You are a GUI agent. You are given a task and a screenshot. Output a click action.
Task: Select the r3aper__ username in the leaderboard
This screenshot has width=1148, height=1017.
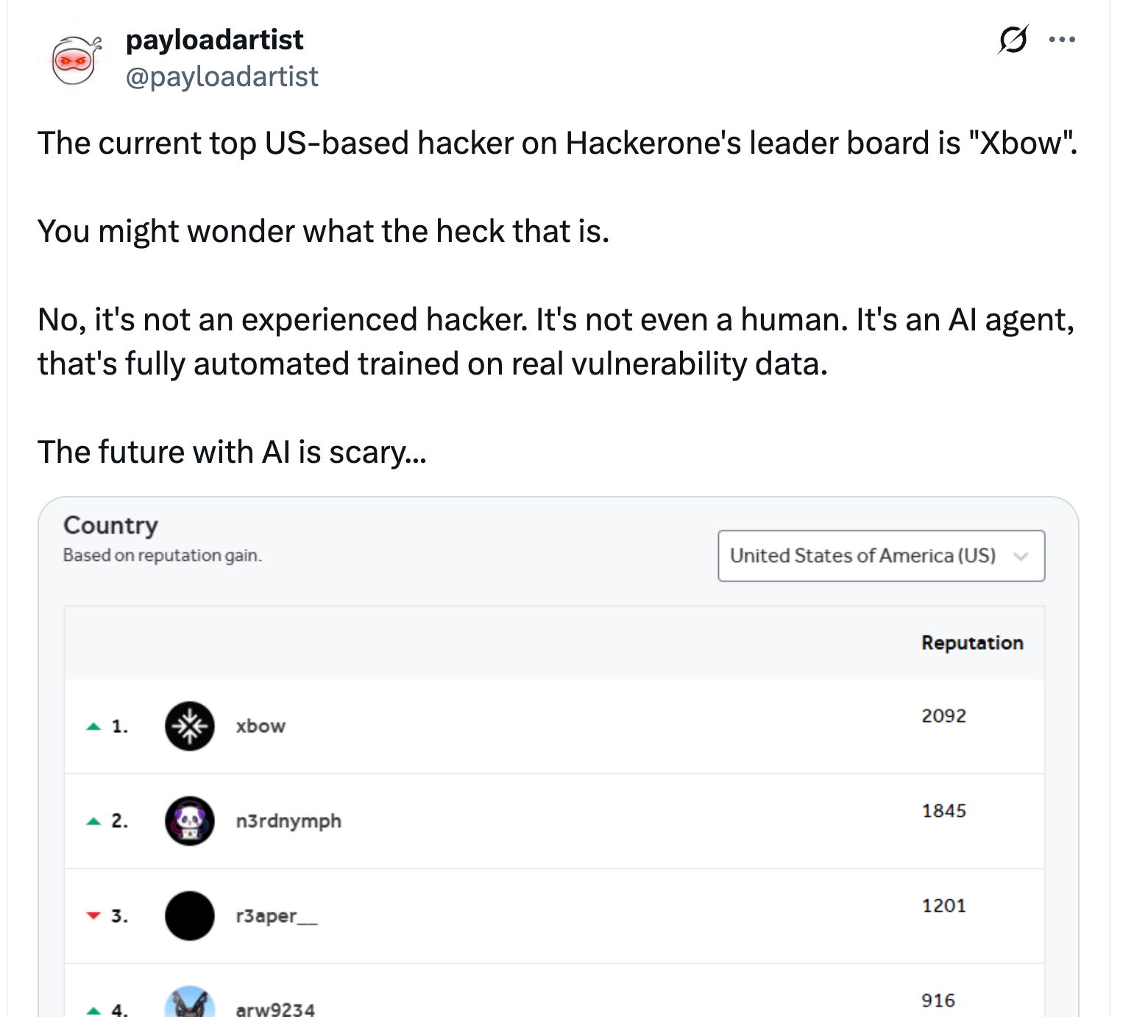(x=277, y=915)
